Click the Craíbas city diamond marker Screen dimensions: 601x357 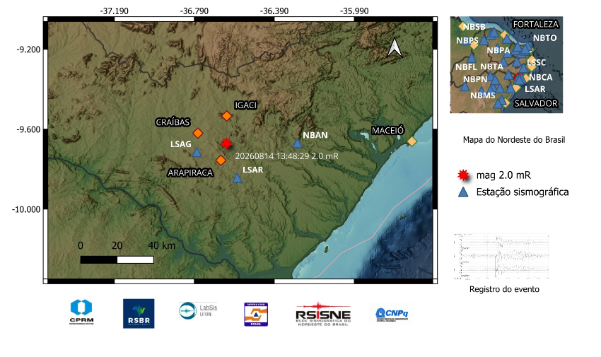(198, 133)
